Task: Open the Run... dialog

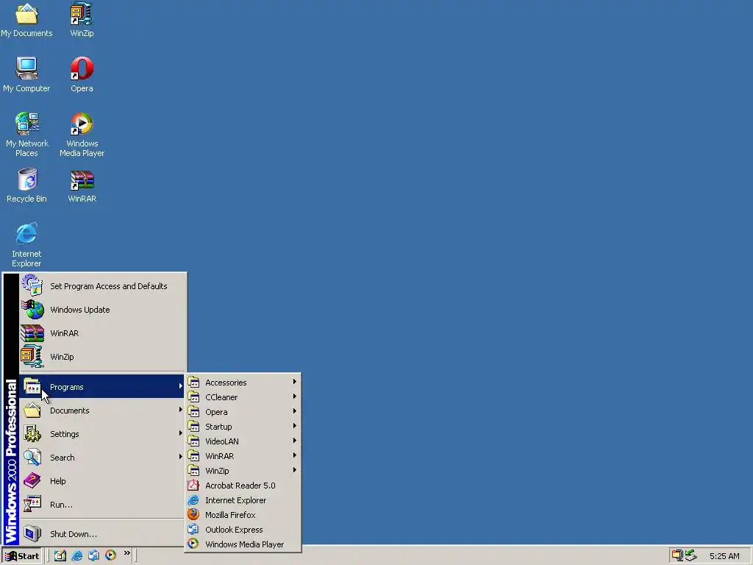Action: pyautogui.click(x=101, y=505)
